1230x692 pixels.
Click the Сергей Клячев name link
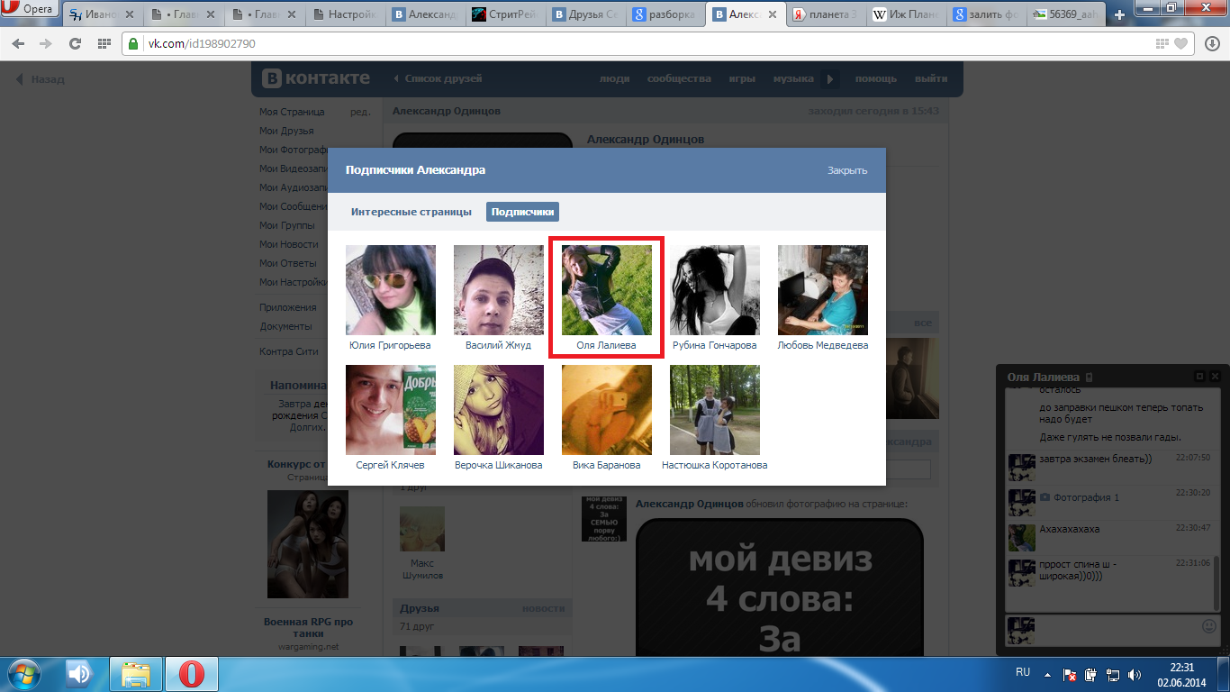[x=390, y=465]
